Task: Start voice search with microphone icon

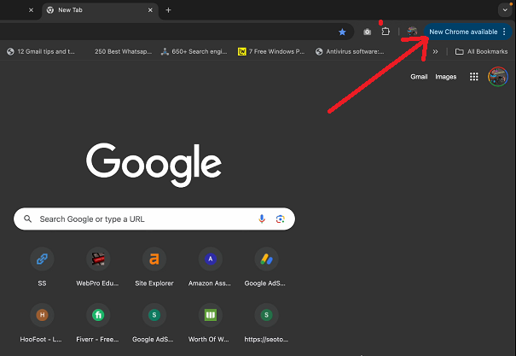Action: [262, 219]
